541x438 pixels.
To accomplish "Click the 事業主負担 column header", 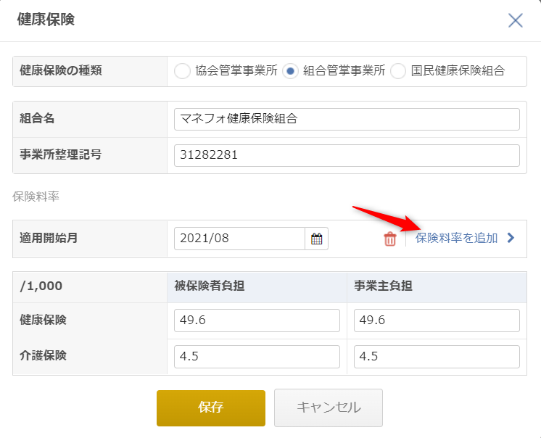I will click(383, 286).
